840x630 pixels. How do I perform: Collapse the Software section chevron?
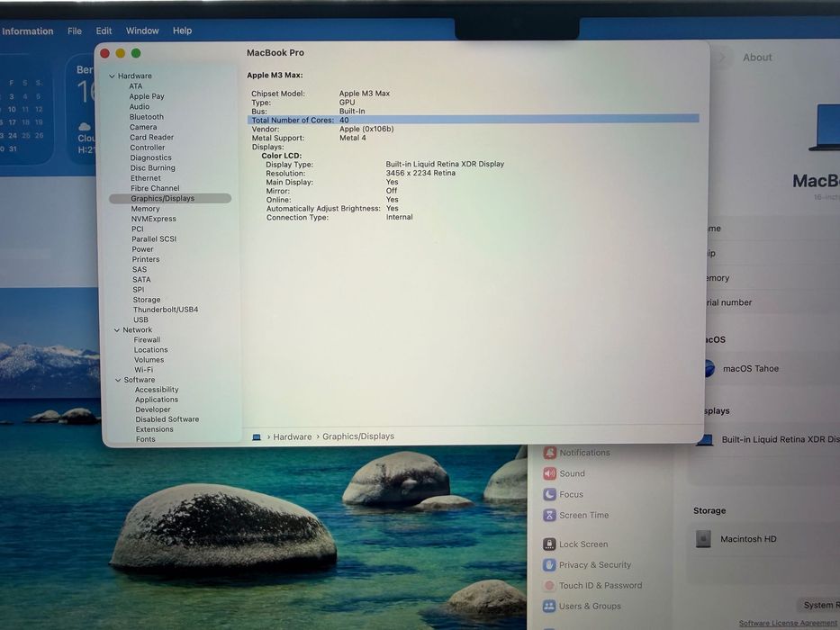click(118, 380)
